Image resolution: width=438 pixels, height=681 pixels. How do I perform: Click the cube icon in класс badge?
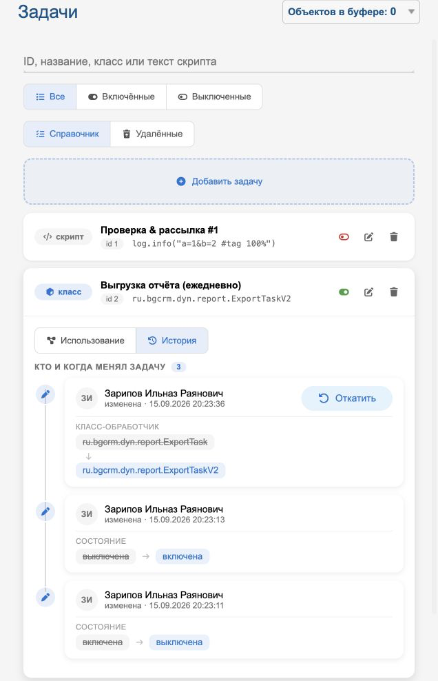tap(50, 292)
